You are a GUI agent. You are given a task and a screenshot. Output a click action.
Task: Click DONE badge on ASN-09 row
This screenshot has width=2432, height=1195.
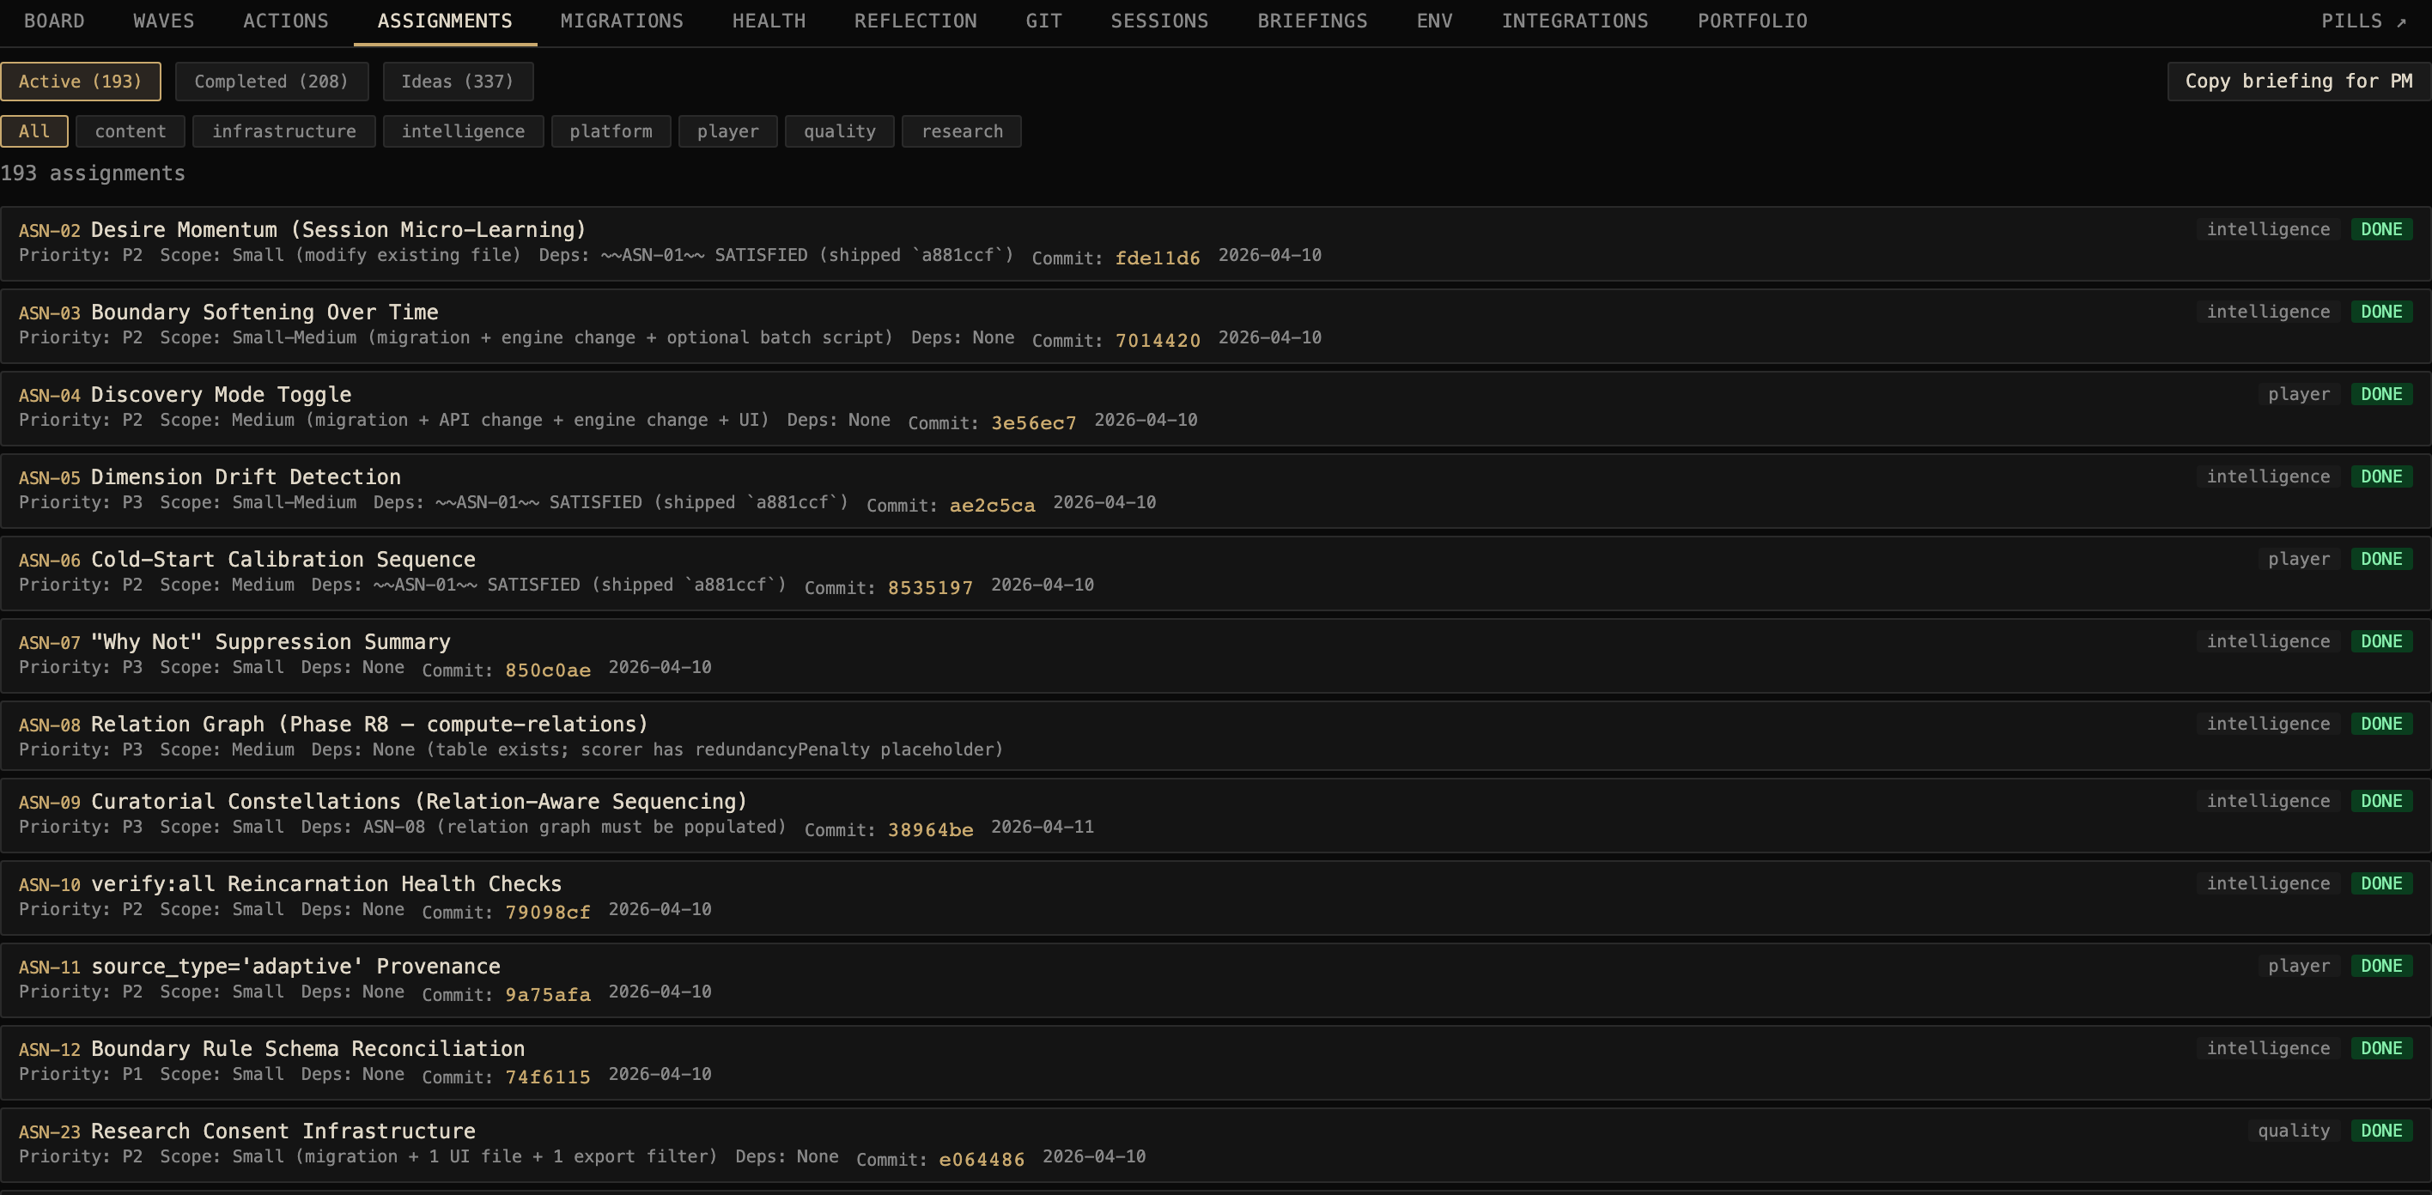(2381, 801)
